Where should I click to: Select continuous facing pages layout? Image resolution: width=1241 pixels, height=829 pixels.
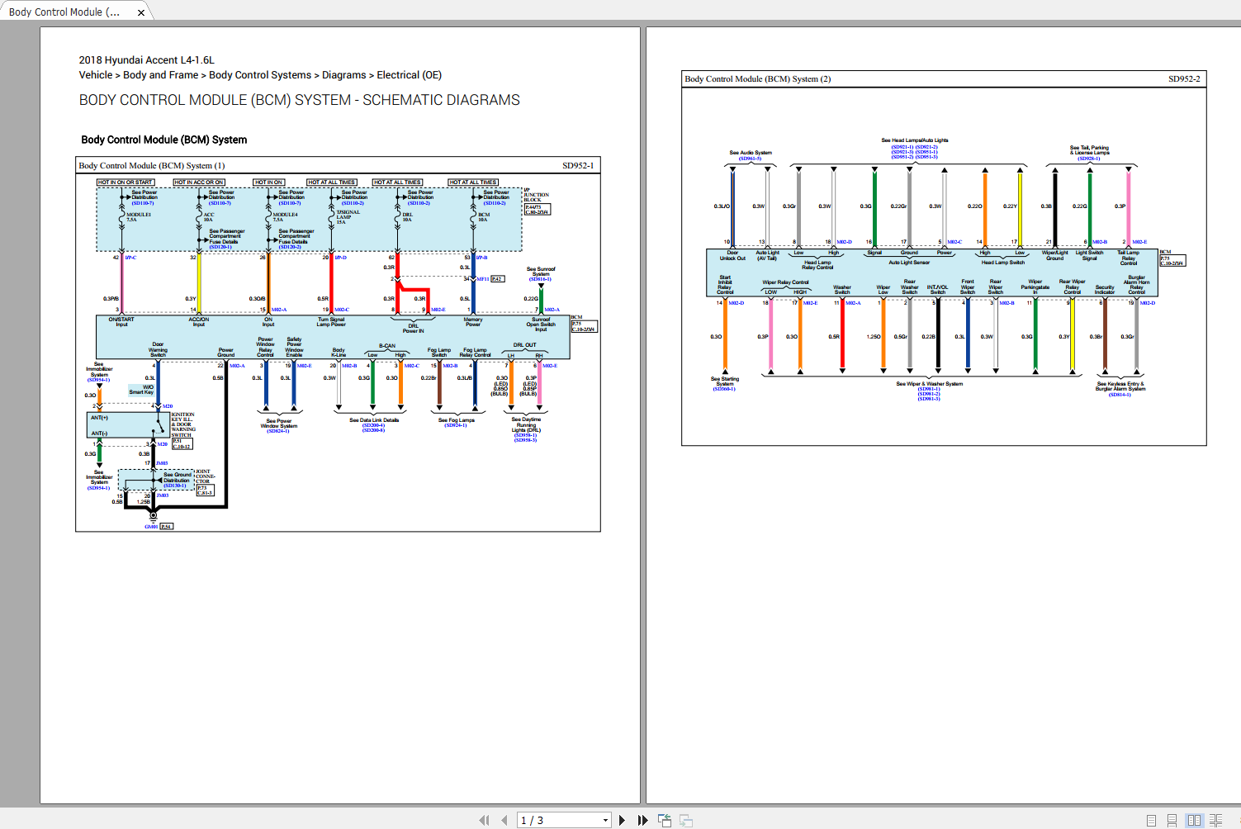1215,820
